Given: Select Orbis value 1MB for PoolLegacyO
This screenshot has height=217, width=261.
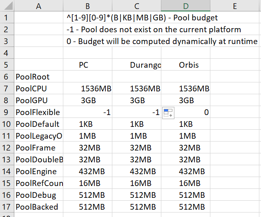Looking at the screenshot, I should point(185,136).
